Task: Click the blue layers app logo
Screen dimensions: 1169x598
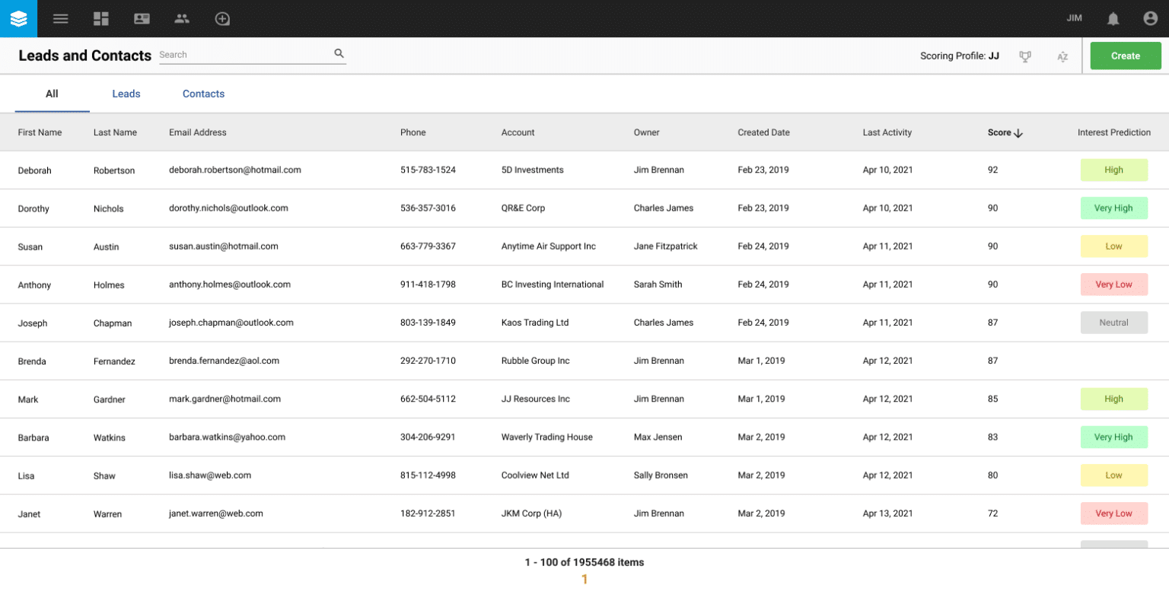Action: coord(18,18)
